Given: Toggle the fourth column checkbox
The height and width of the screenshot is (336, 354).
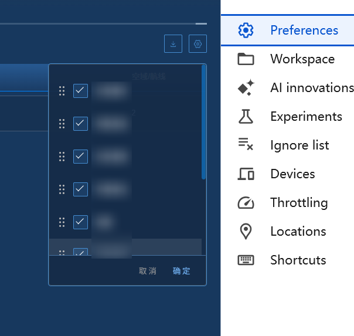Looking at the screenshot, I should (80, 189).
